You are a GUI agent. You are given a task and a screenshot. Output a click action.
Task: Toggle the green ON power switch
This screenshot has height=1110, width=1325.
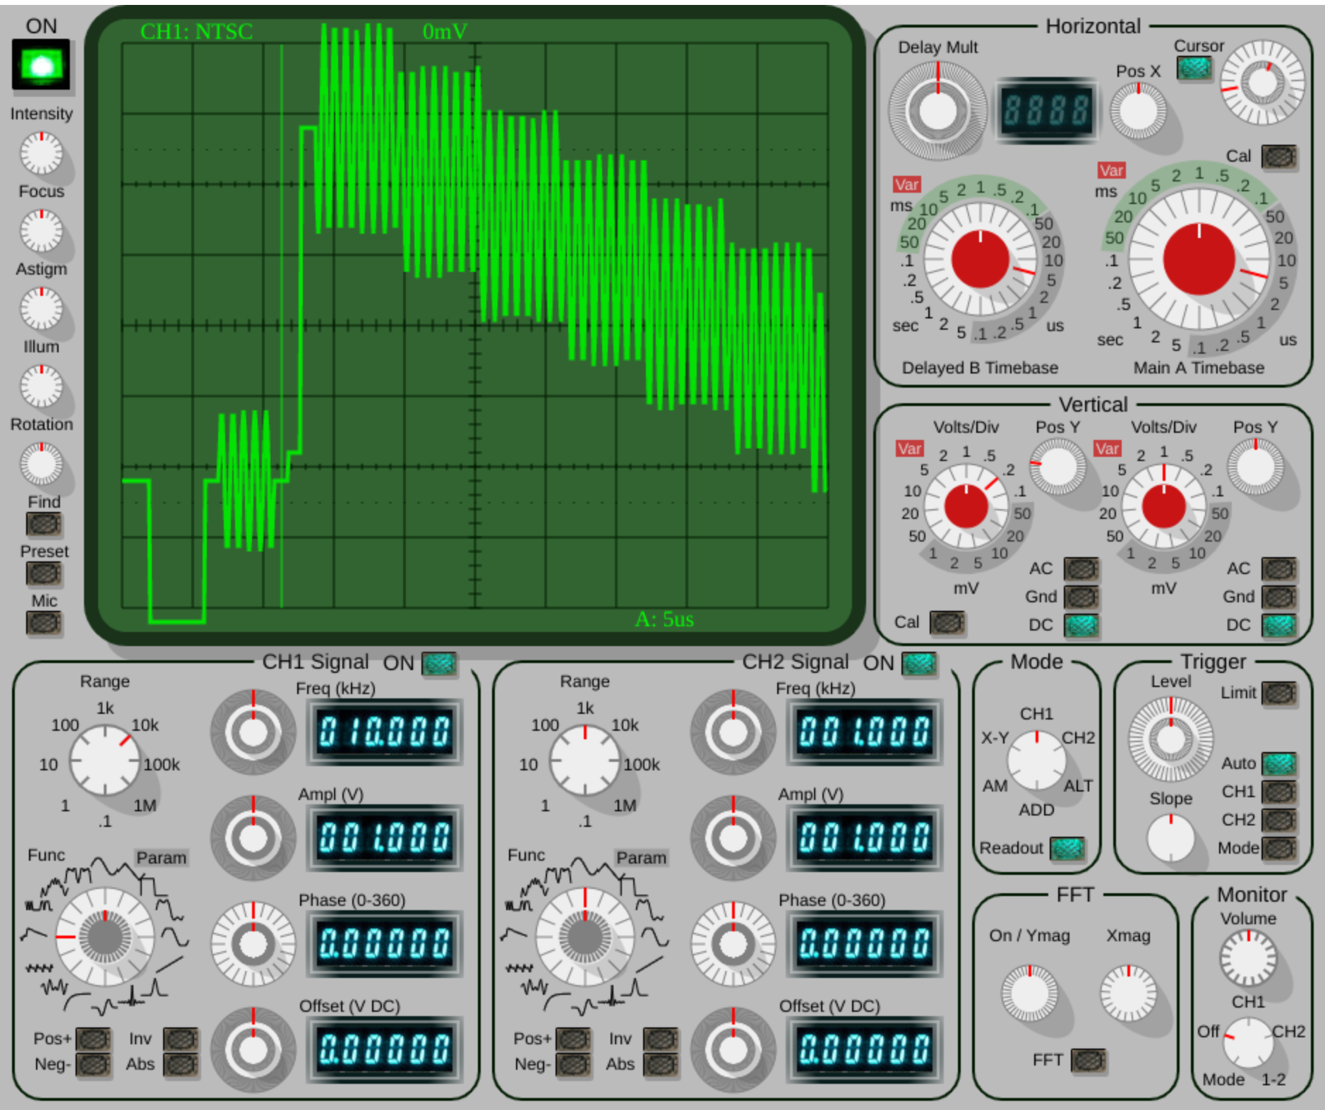pos(41,64)
